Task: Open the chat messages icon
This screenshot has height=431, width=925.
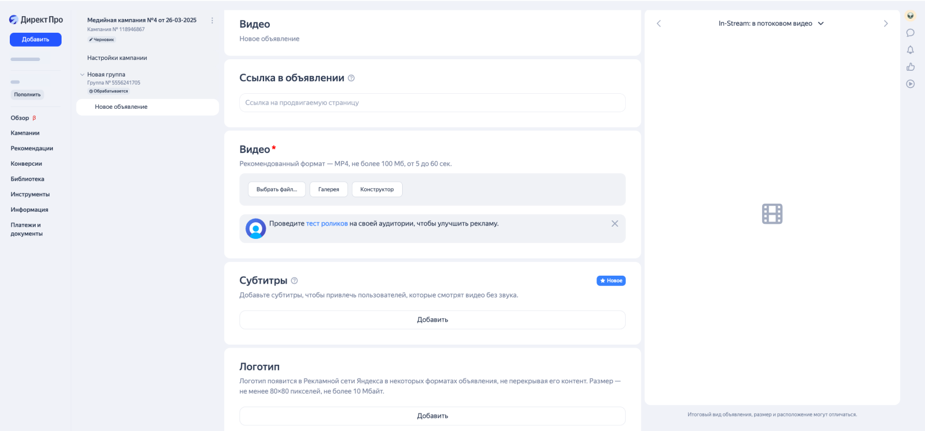Action: (x=910, y=33)
